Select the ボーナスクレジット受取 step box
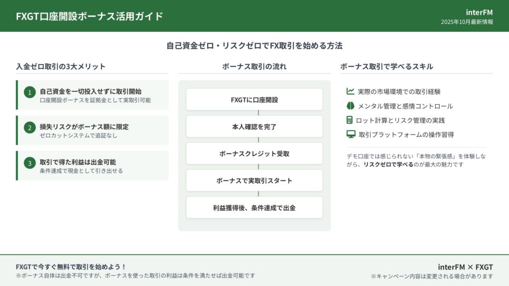509x286 pixels. point(254,153)
